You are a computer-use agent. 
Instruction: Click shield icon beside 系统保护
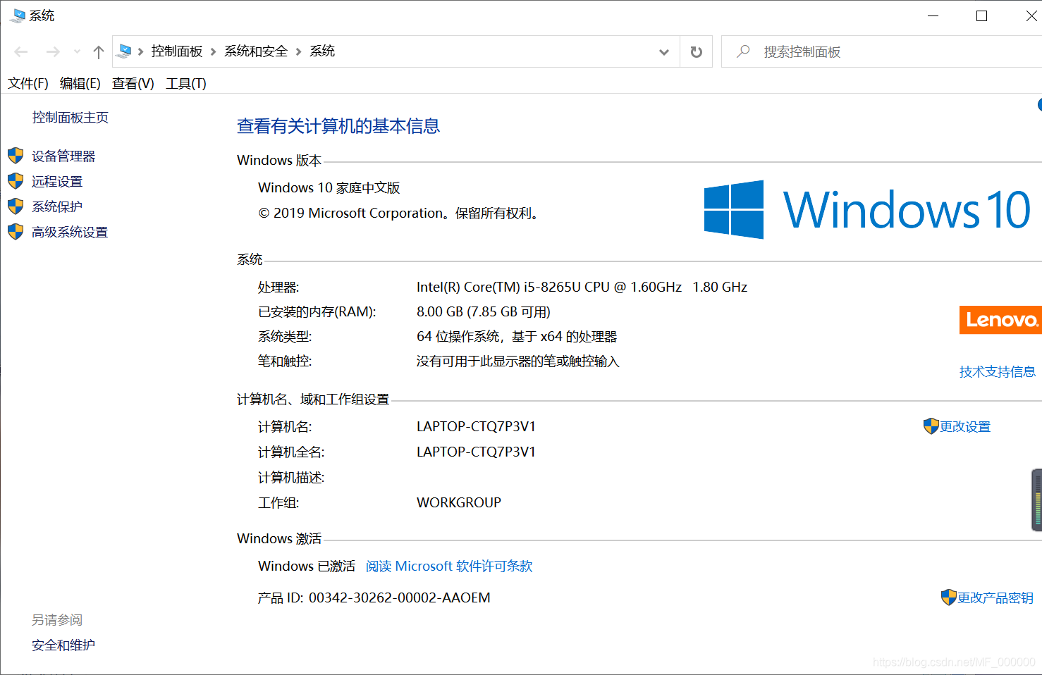(16, 206)
